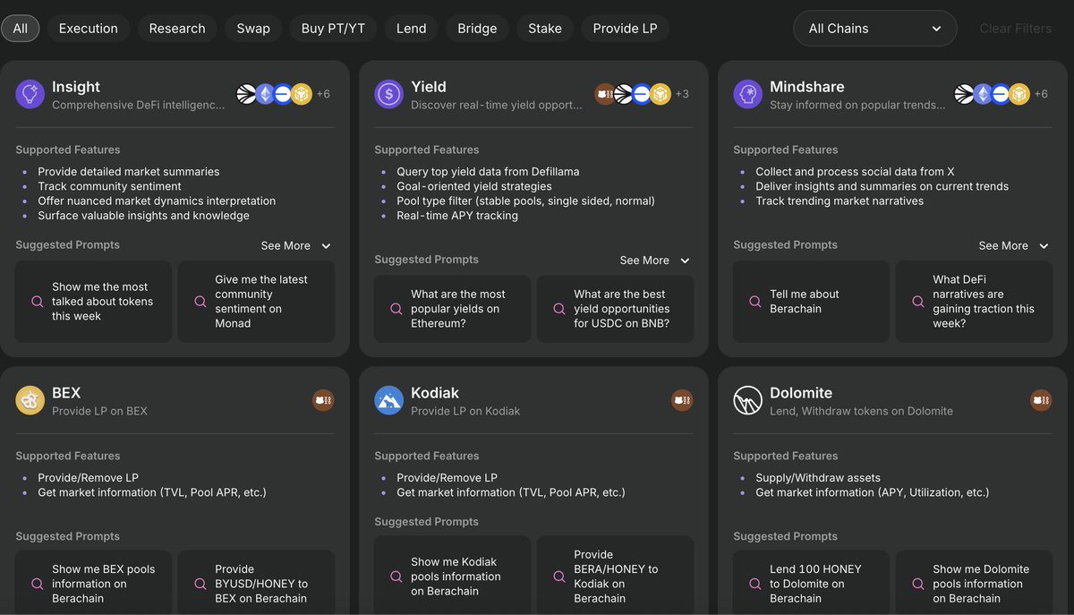1074x615 pixels.
Task: Click the BNB chain icon on Yield card
Action: coord(661,94)
